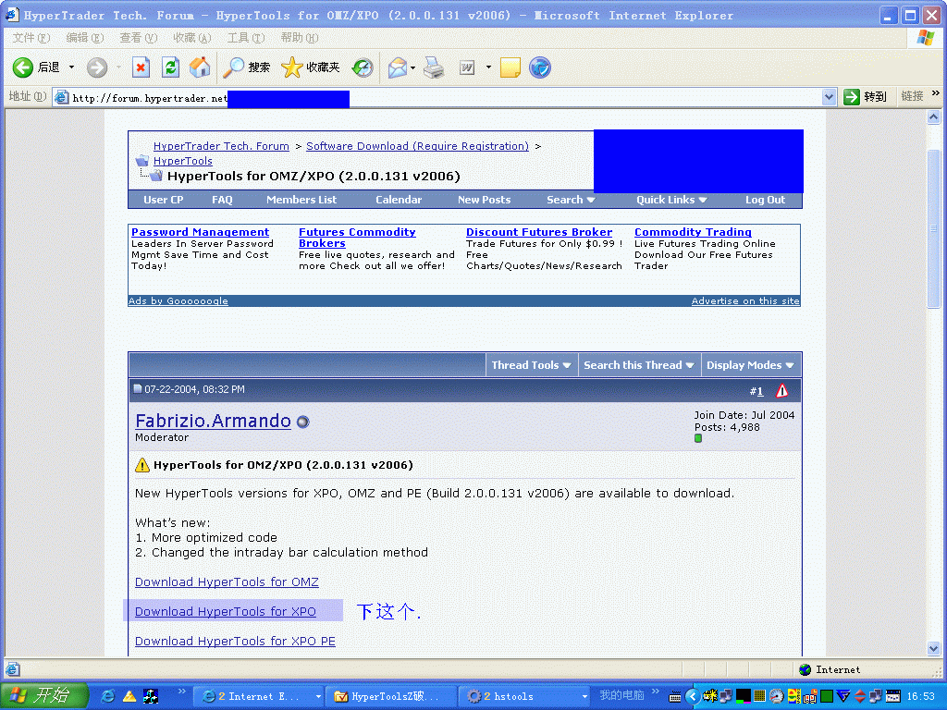Click Download HyperTools for XPO link

click(226, 612)
